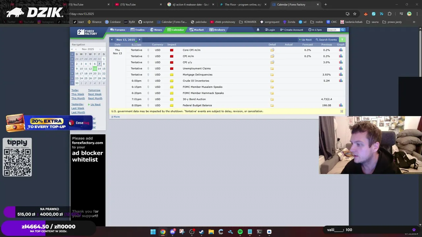Click the Up Next button in calendar header

tap(305, 39)
